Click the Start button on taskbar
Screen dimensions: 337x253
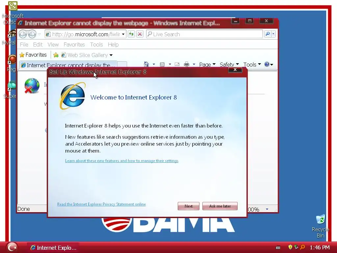pyautogui.click(x=12, y=247)
